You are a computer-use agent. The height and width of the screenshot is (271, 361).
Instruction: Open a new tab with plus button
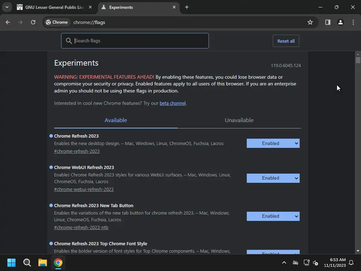click(x=187, y=7)
